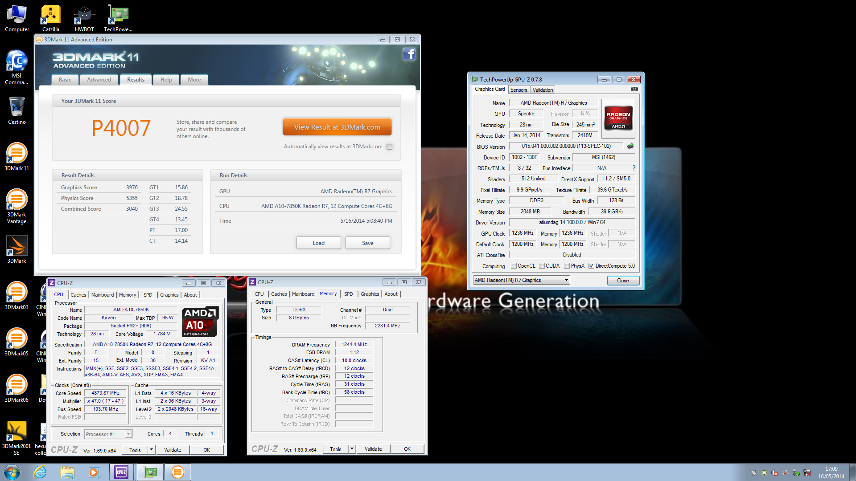The width and height of the screenshot is (856, 481).
Task: Toggle the OpenCL checkbox in GPU-Z
Action: pos(514,266)
